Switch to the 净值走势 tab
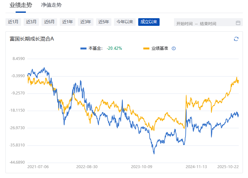The height and width of the screenshot is (178, 248). tap(51, 5)
